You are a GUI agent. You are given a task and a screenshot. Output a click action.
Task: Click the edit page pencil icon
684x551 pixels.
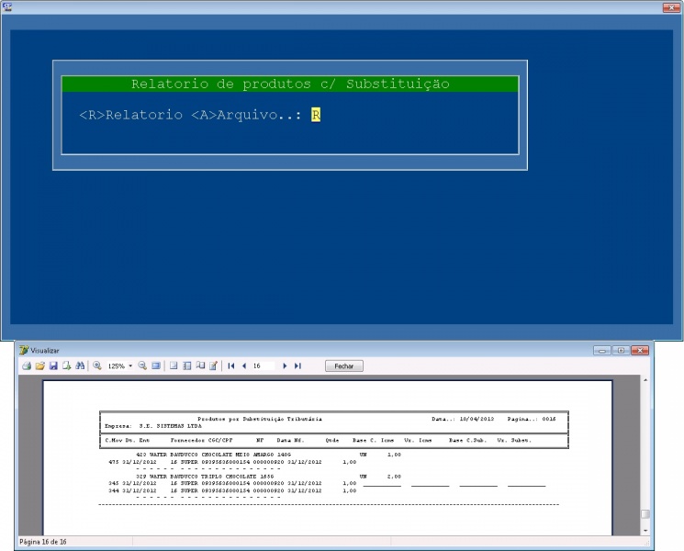[213, 365]
